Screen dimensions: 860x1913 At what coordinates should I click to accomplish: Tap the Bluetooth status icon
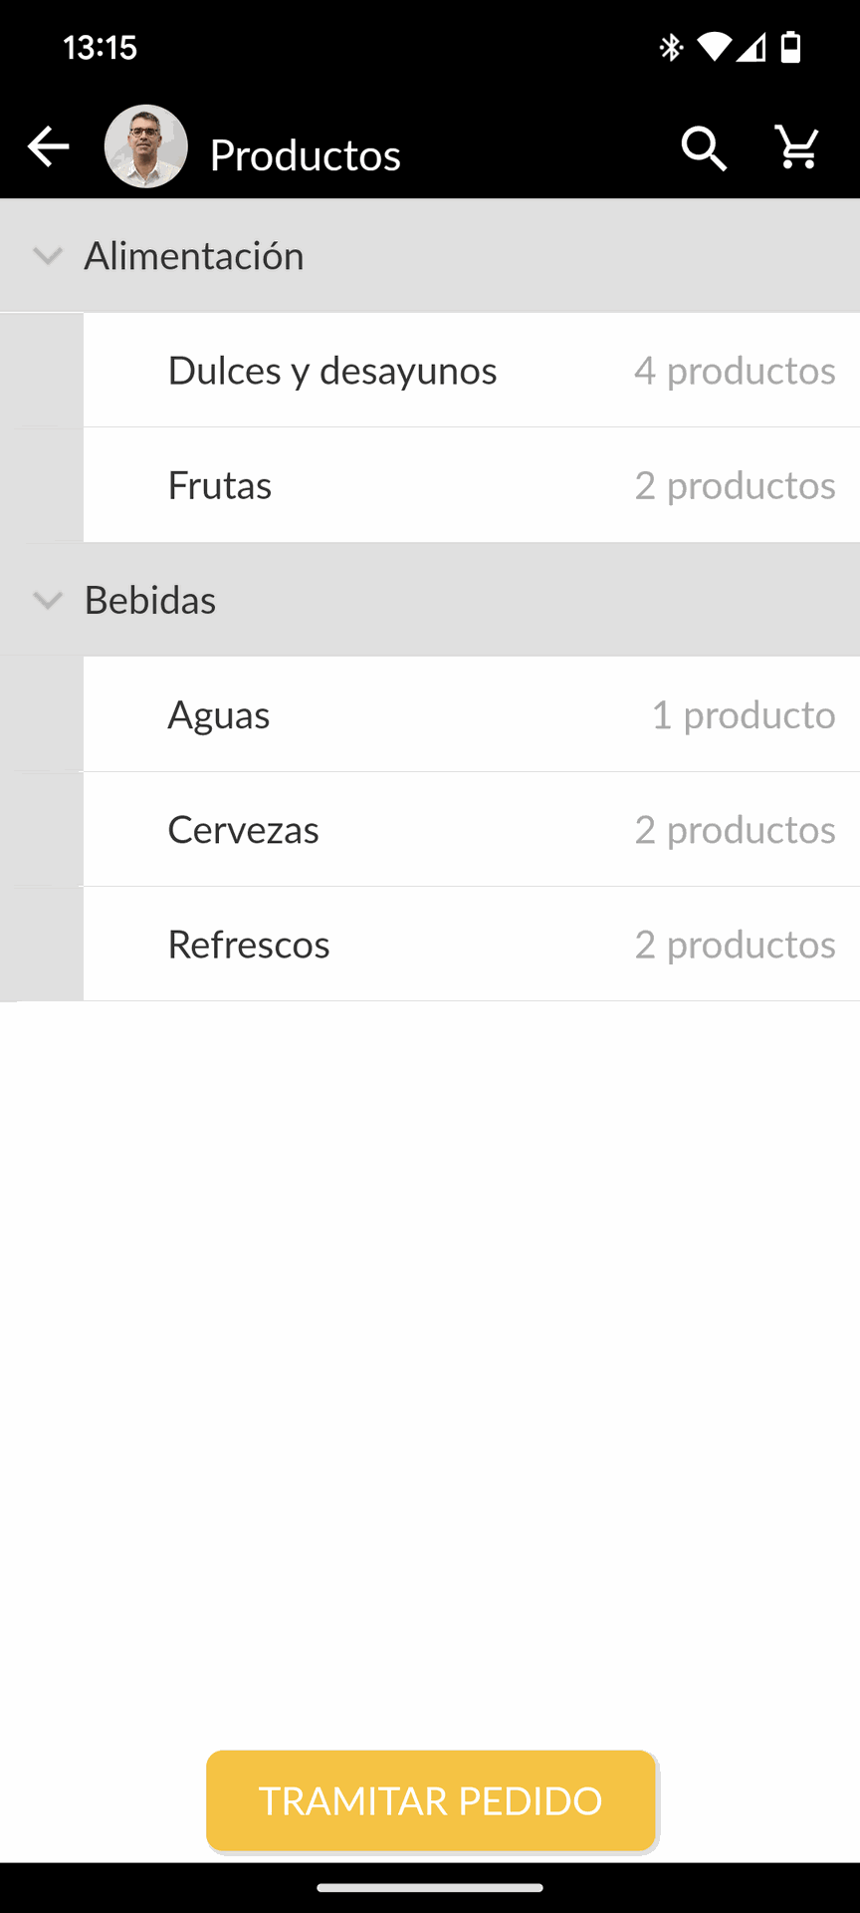tap(671, 47)
